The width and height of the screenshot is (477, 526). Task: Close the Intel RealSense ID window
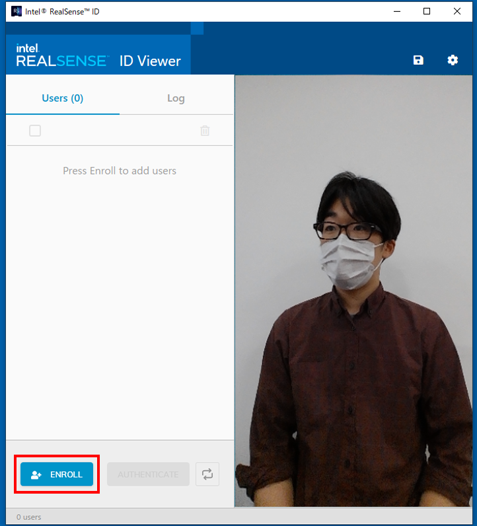pos(457,11)
